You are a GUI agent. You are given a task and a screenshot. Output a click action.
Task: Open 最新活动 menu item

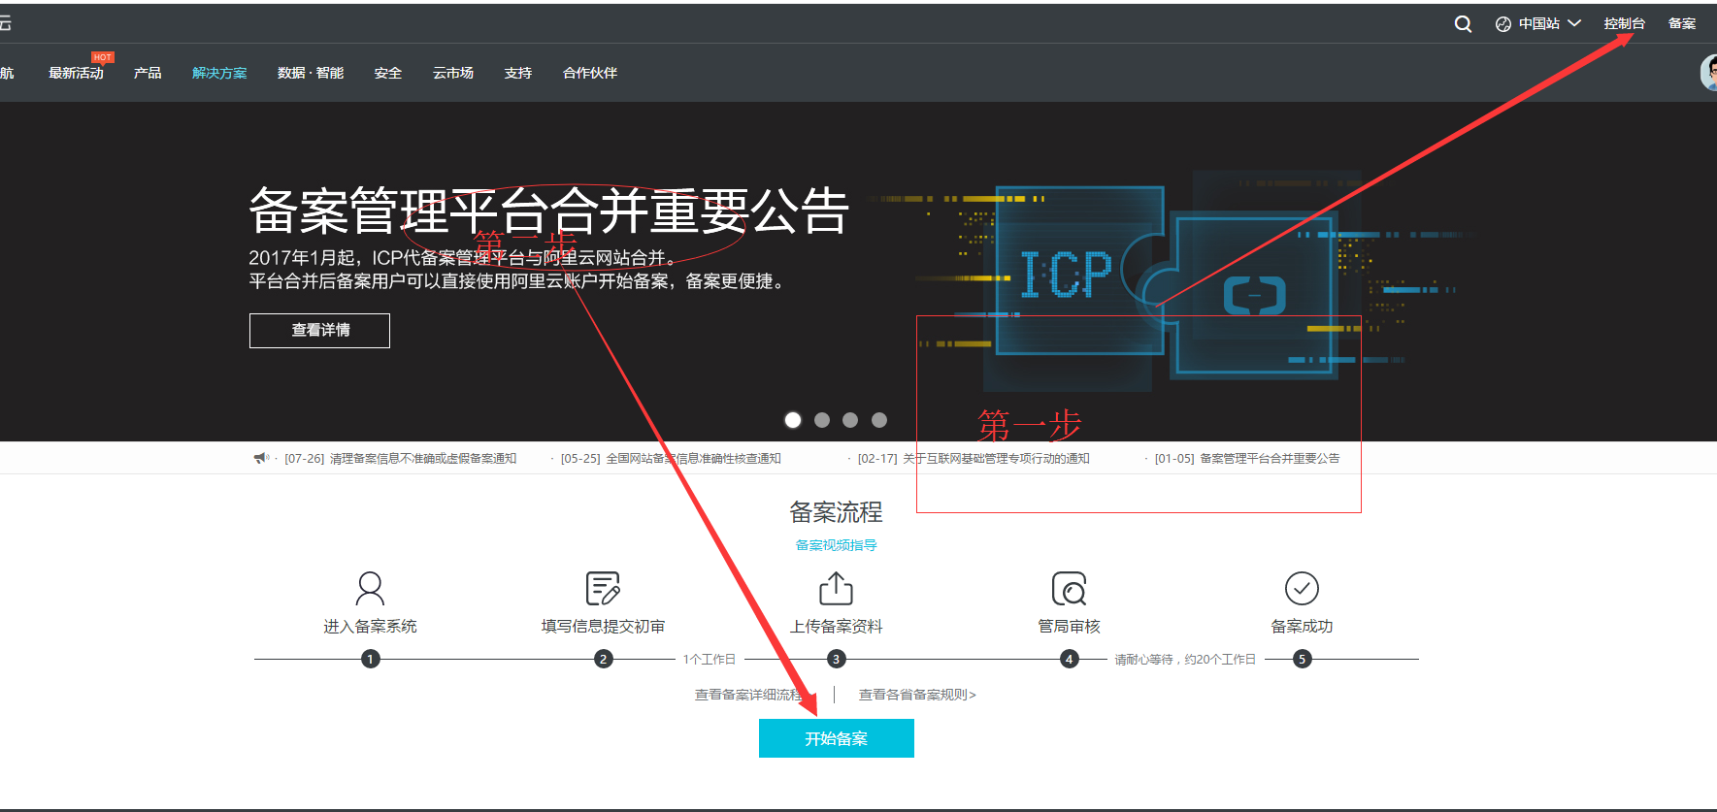76,73
